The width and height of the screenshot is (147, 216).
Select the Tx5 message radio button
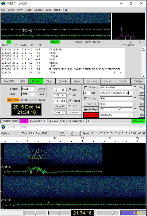tap(135, 109)
